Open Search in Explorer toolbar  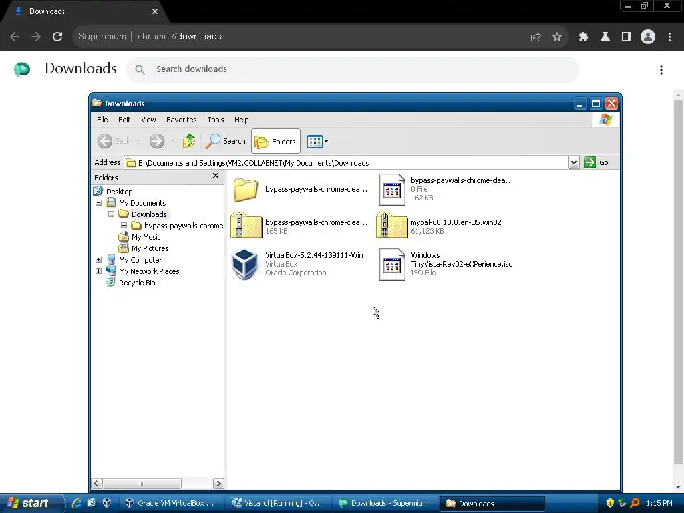(226, 141)
